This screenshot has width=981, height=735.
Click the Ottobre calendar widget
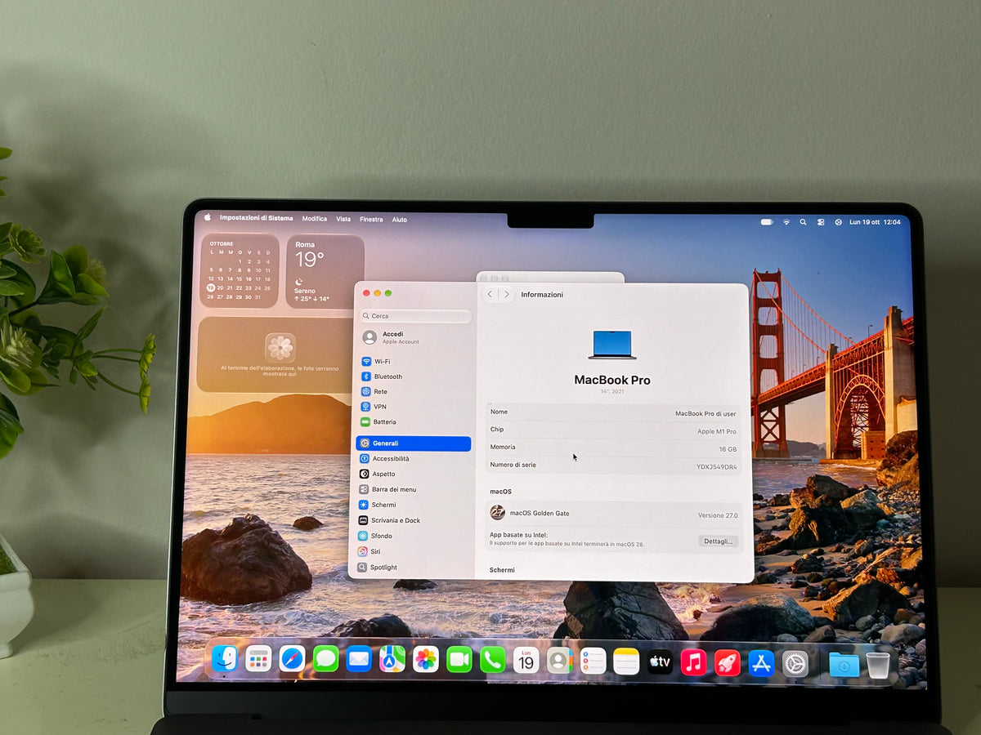click(239, 271)
